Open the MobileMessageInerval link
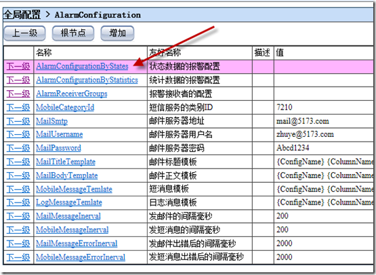 (x=72, y=230)
